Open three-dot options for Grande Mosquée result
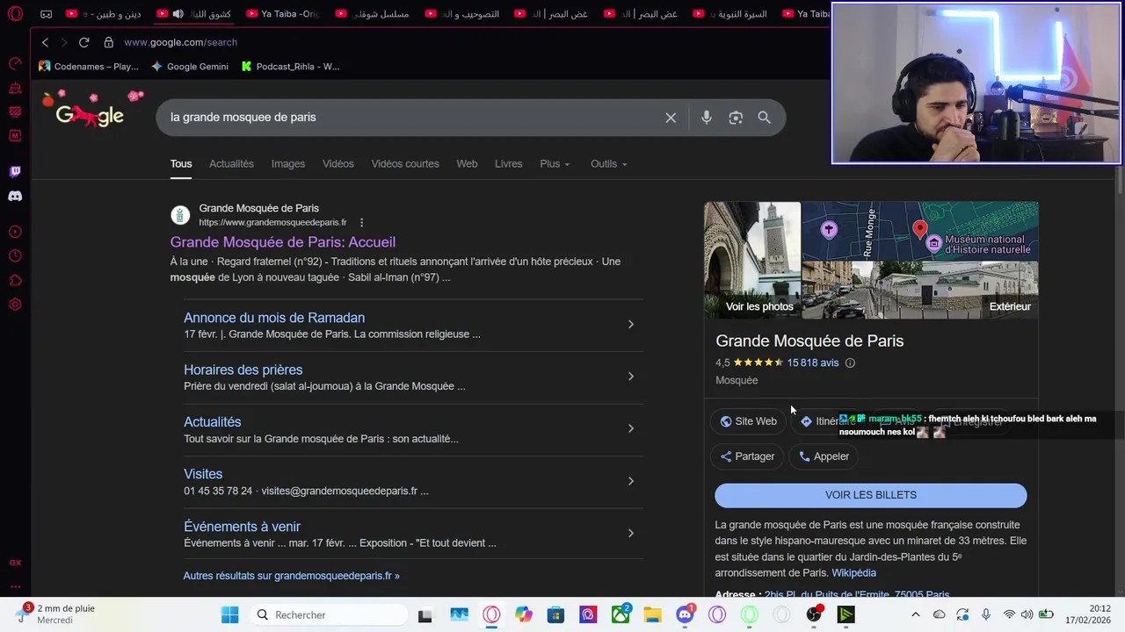1125x632 pixels. [x=361, y=223]
